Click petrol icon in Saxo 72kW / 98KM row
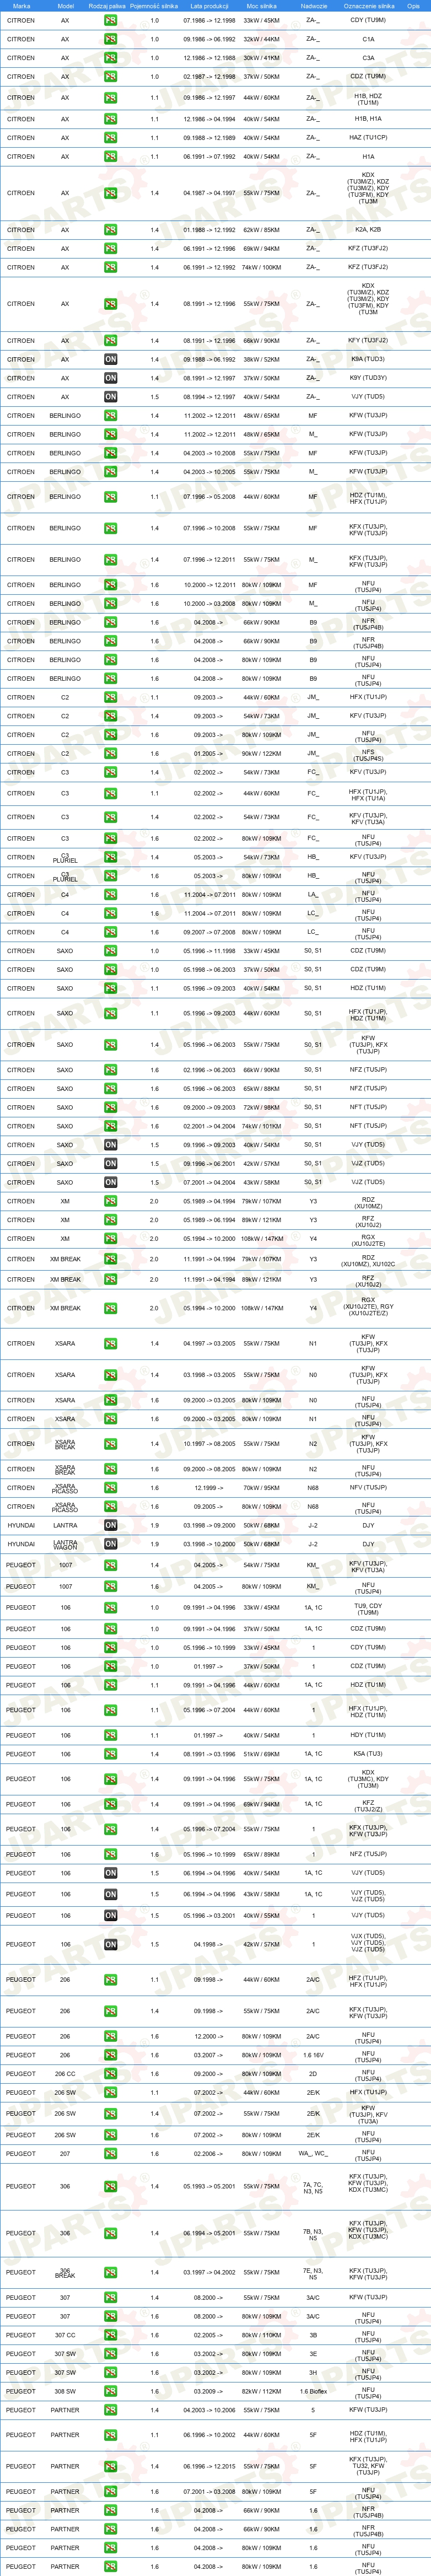 click(x=110, y=1107)
